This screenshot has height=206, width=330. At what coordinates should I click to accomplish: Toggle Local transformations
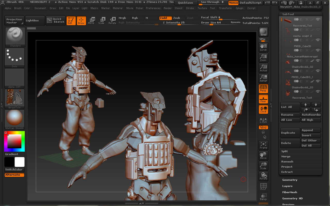(x=263, y=109)
